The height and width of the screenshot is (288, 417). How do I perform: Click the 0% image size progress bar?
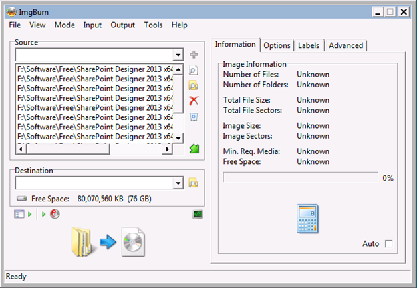tap(300, 177)
